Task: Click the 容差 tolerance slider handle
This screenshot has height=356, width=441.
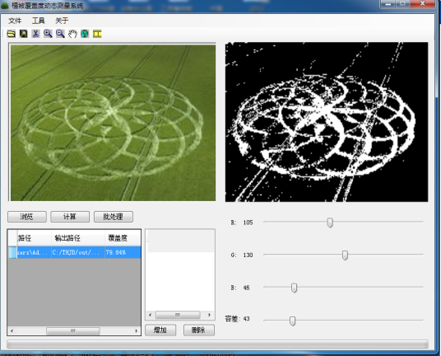Action: tap(293, 321)
